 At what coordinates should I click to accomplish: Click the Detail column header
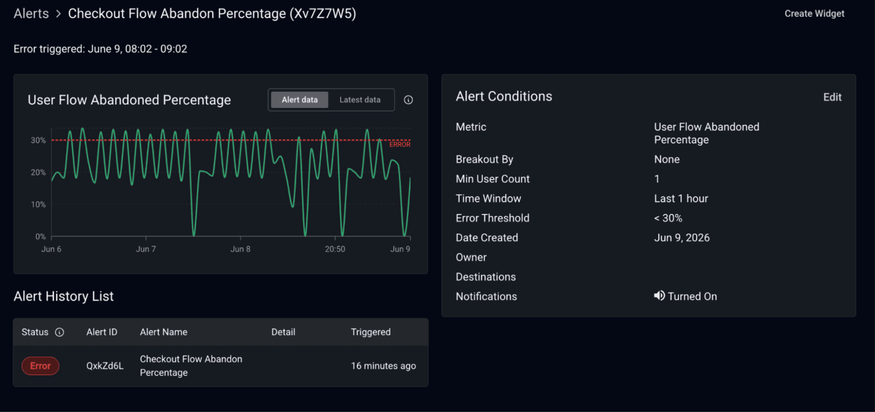(283, 332)
